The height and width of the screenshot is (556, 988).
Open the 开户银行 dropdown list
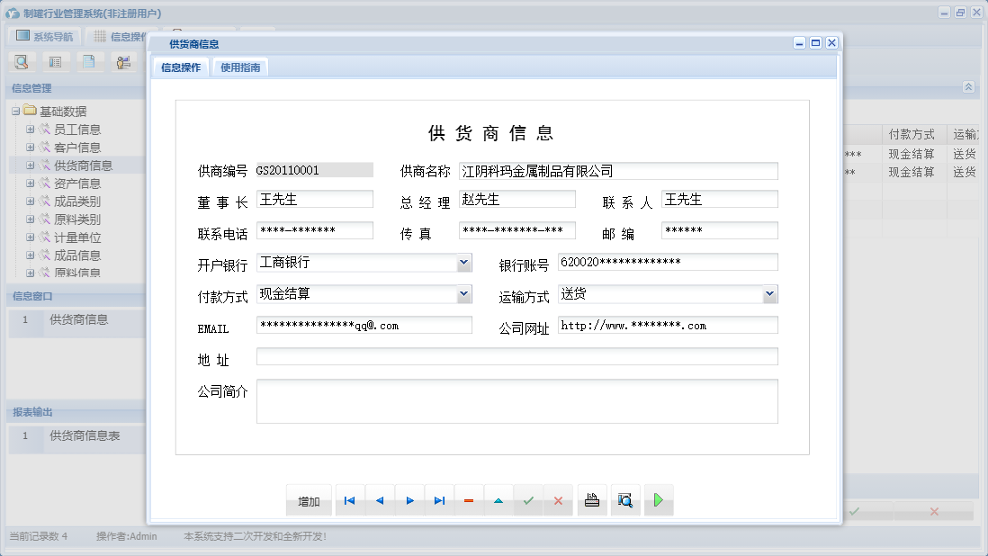pyautogui.click(x=463, y=263)
